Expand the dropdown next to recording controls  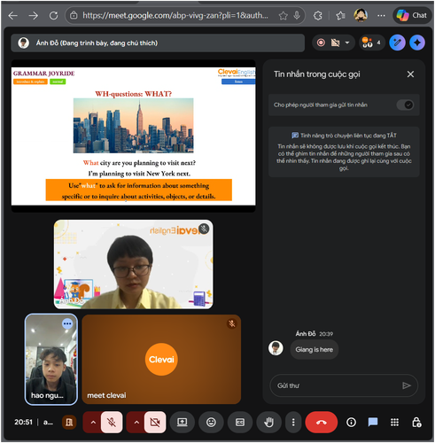(x=347, y=43)
